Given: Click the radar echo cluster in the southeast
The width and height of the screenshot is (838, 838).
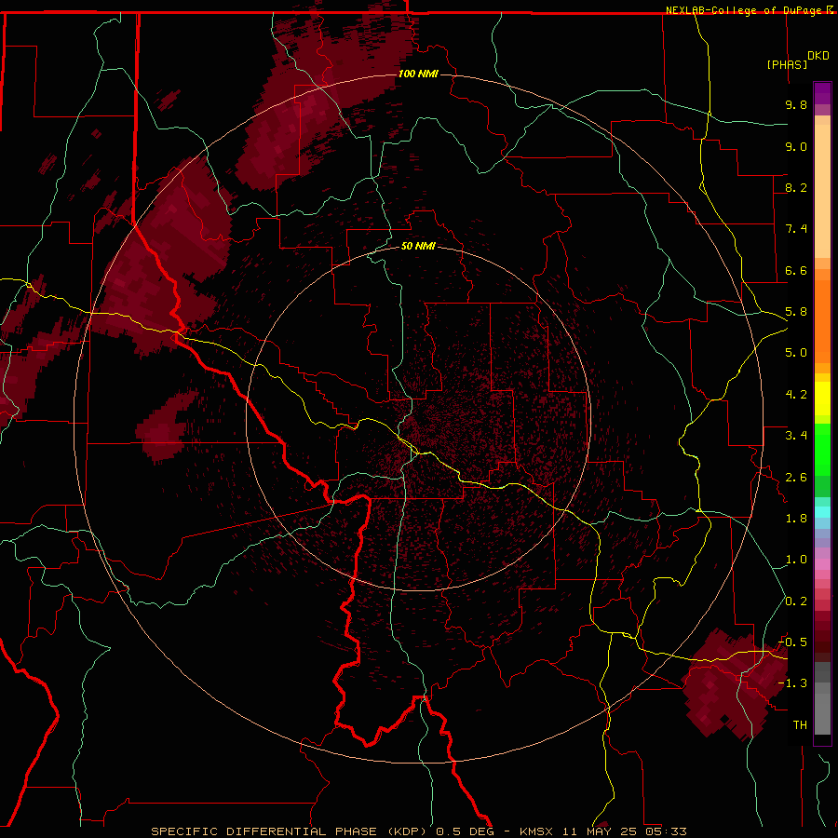Looking at the screenshot, I should [x=734, y=684].
